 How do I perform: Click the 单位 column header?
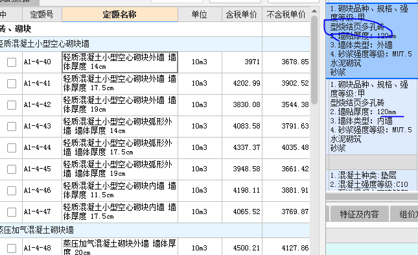[200, 14]
